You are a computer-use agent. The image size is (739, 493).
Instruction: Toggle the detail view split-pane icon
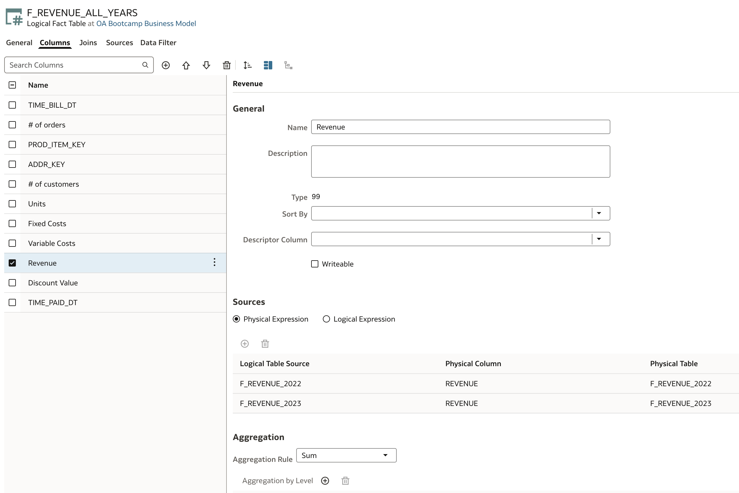pyautogui.click(x=268, y=65)
